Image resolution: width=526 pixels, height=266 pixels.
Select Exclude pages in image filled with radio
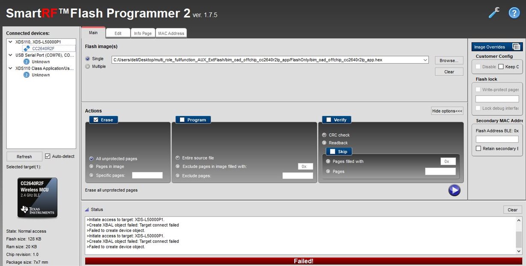coord(178,167)
